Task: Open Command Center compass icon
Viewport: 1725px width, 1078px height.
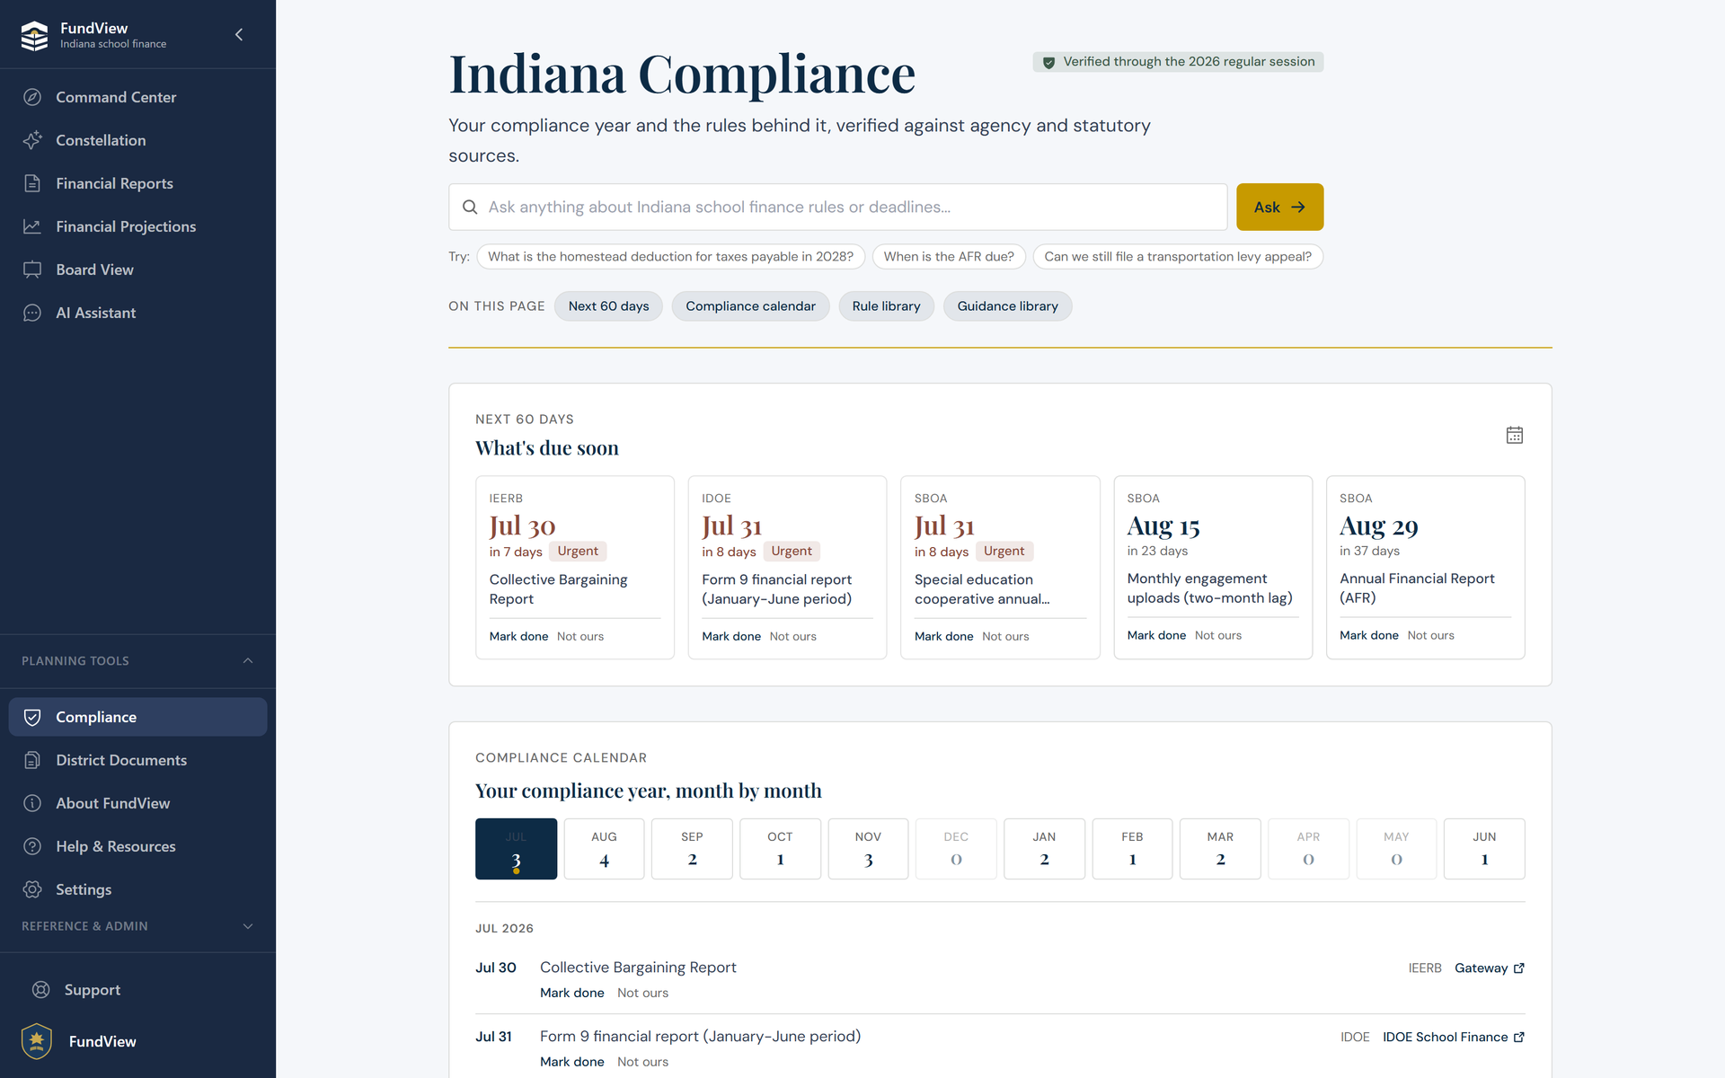Action: coord(32,97)
